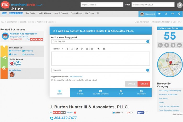Click inside the blog content editor area
Image resolution: width=183 pixels, height=122 pixels.
101,59
